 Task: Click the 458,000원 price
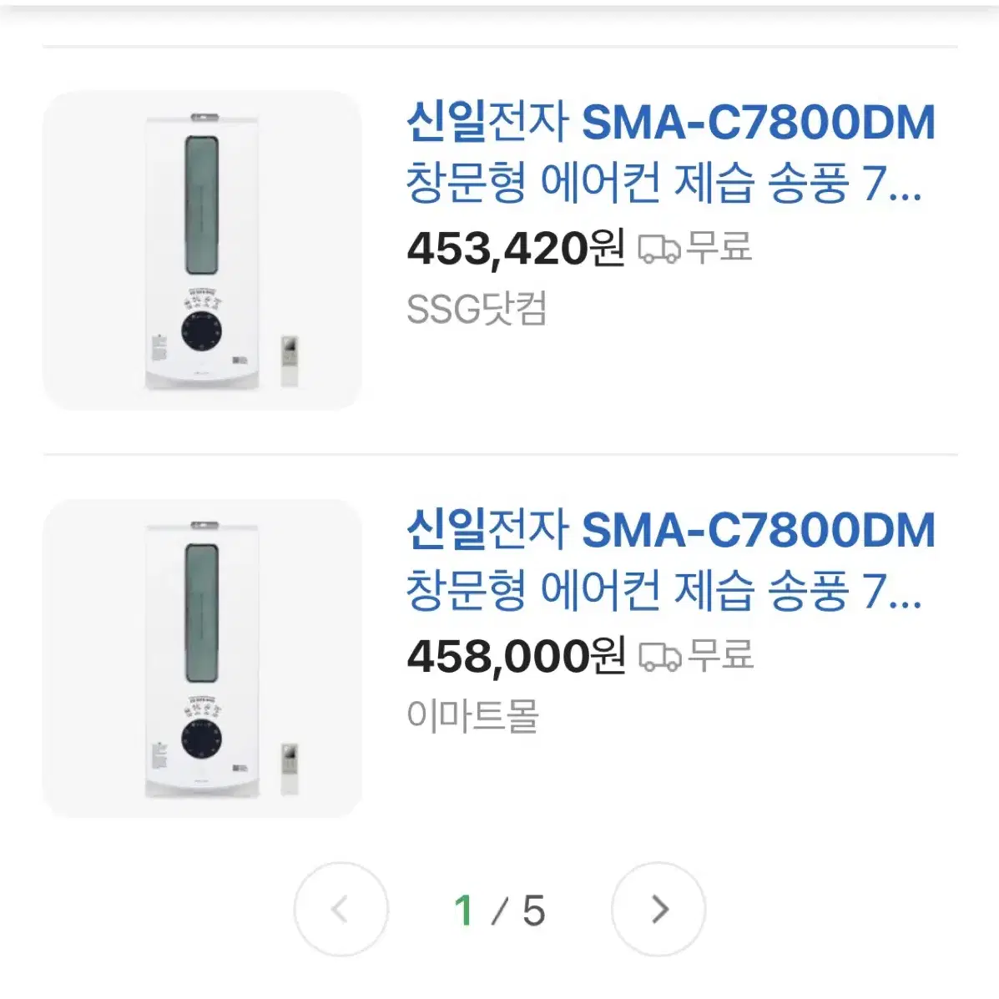point(516,656)
